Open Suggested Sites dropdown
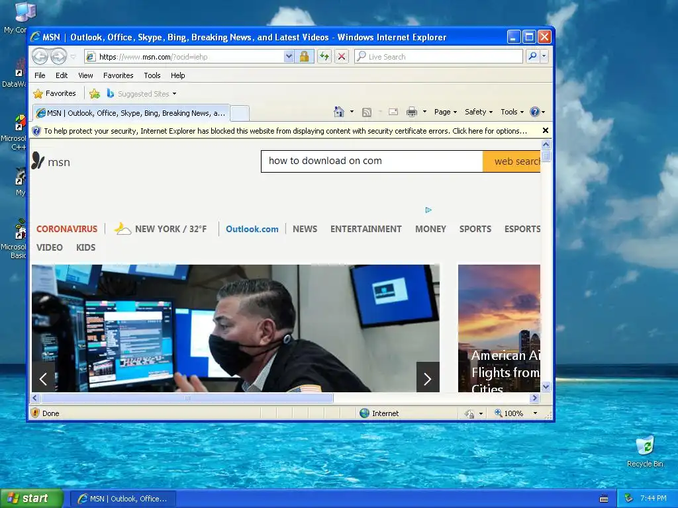The height and width of the screenshot is (508, 678). tap(142, 93)
